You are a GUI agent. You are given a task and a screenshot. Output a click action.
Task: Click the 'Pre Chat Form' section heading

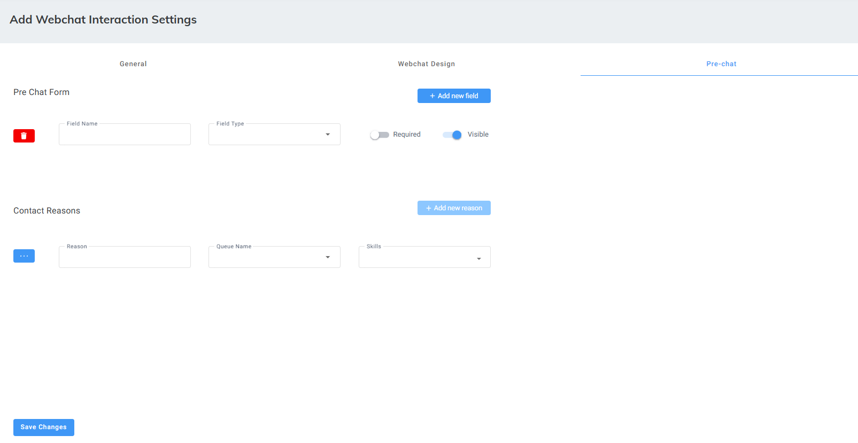point(42,92)
